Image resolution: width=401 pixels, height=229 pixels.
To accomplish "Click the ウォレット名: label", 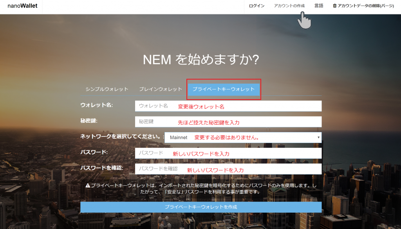I will [x=97, y=105].
